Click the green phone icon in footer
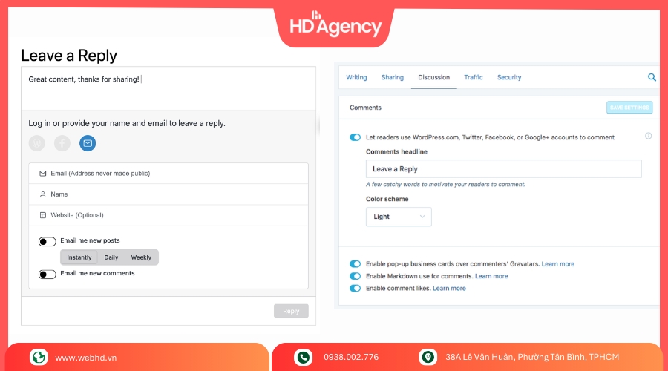668x371 pixels. click(x=303, y=357)
